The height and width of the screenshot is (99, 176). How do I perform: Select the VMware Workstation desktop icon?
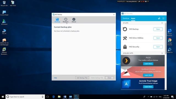(x=4, y=51)
